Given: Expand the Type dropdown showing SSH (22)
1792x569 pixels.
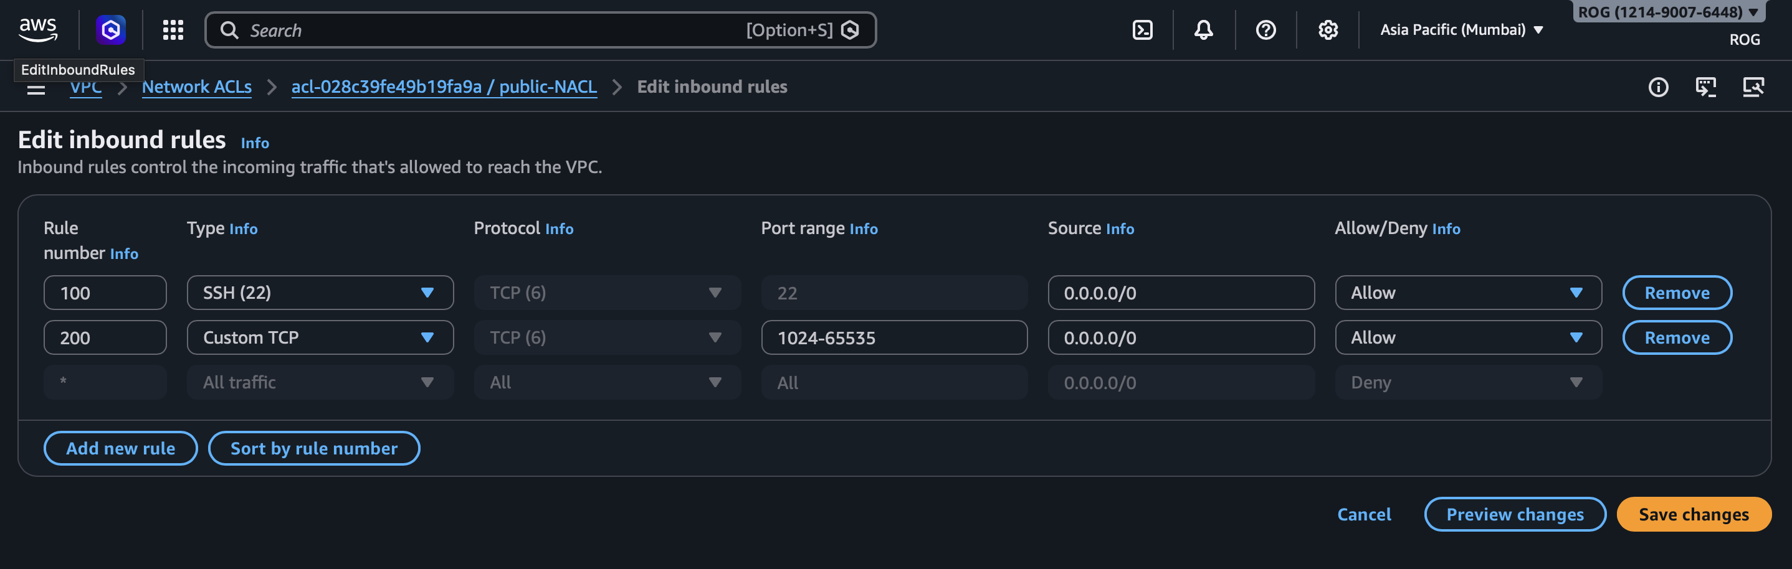Looking at the screenshot, I should [320, 293].
